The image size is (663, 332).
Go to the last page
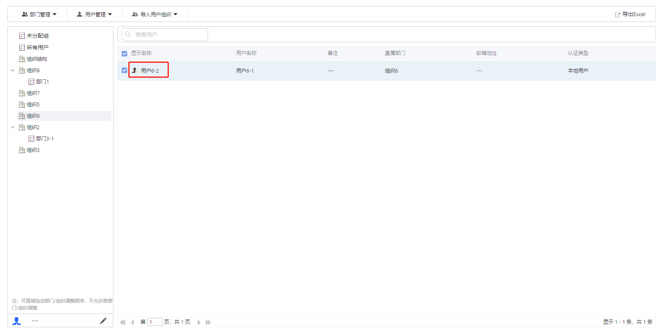point(208,322)
